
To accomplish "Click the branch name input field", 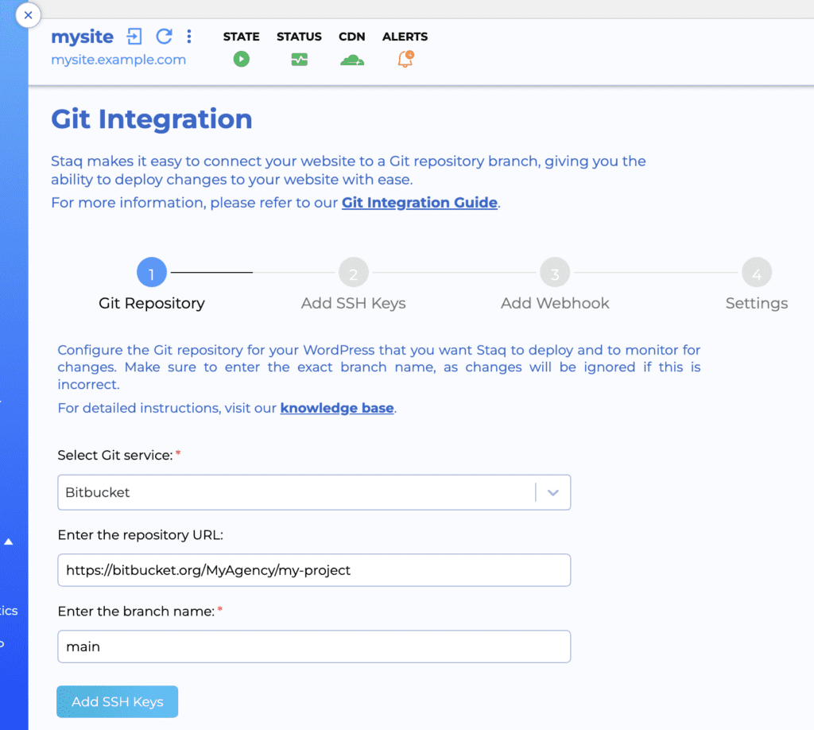I will 314,647.
